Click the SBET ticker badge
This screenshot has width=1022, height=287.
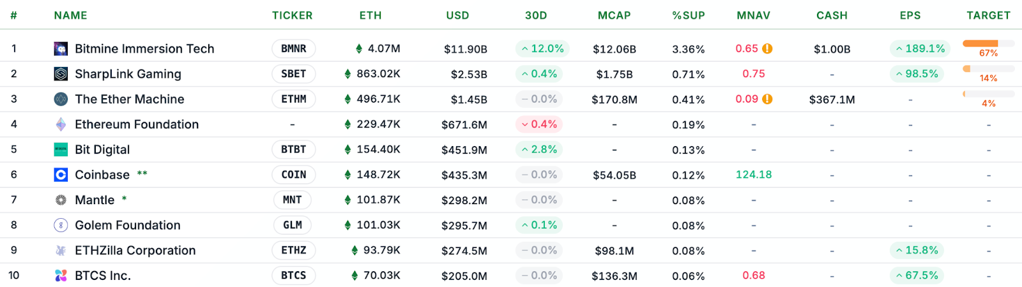pyautogui.click(x=294, y=74)
